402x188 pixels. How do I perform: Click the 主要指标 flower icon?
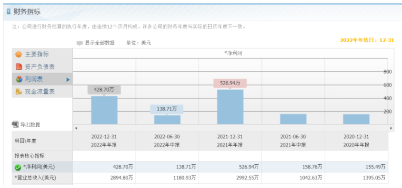pos(19,55)
